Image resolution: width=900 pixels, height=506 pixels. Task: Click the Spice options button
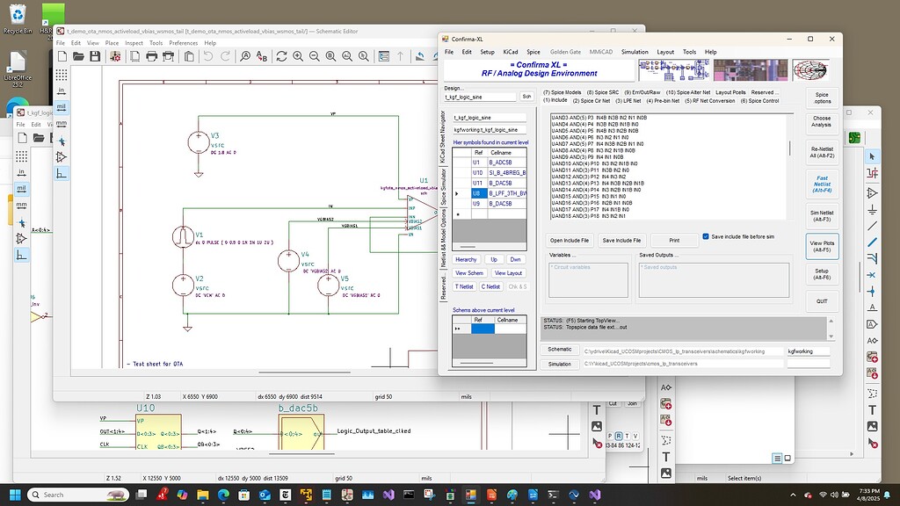822,98
